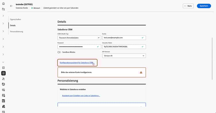Image resolution: width=216 pixels, height=113 pixels.
Task: Click the 'Externes Konto' label
Action: click(22, 8)
